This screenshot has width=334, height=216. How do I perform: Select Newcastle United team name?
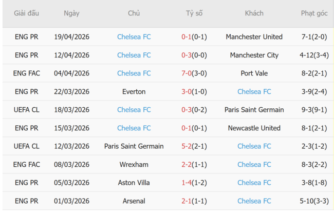(x=254, y=128)
